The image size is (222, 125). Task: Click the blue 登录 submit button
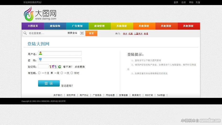tap(49, 83)
